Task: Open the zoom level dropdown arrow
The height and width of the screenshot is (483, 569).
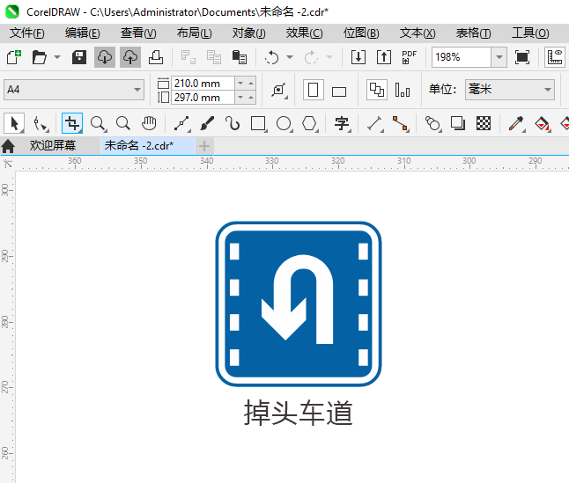Action: click(x=499, y=57)
